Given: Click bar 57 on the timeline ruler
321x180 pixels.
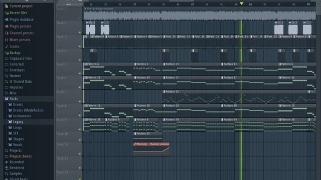Looking at the screenshot, I should (x=135, y=4).
